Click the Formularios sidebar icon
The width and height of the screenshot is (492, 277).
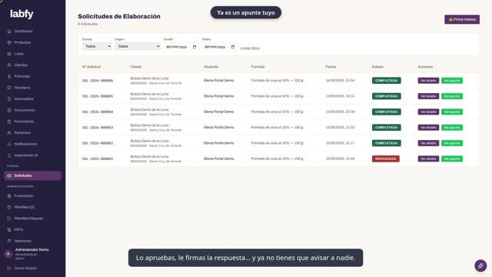click(9, 122)
